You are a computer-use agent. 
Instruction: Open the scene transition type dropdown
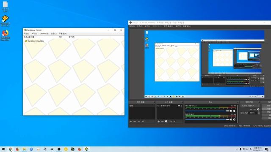tap(250, 106)
